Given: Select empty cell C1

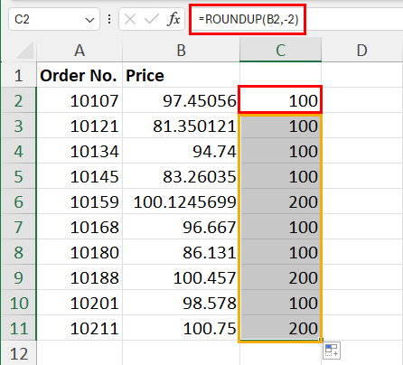Looking at the screenshot, I should tap(280, 75).
